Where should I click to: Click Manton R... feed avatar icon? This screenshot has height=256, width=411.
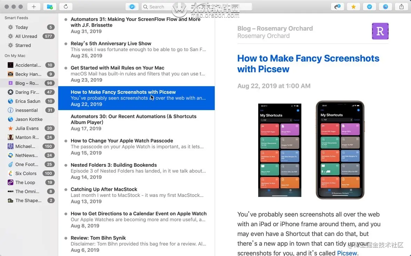click(10, 137)
